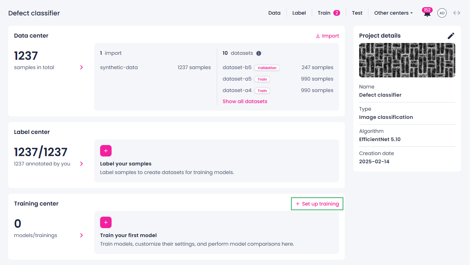This screenshot has height=265, width=470.
Task: Edit project details with pencil icon
Action: 451,36
